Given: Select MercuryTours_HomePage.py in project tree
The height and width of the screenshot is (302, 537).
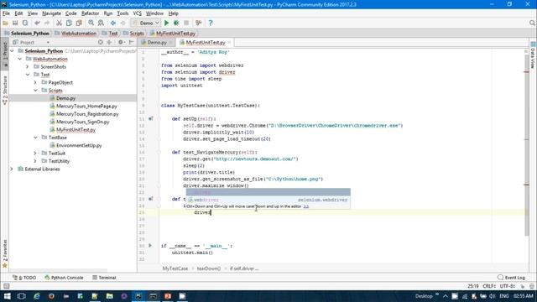Looking at the screenshot, I should pos(86,107).
